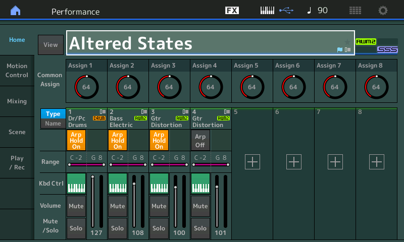
Task: Add a part in slot 8
Action: 377,162
